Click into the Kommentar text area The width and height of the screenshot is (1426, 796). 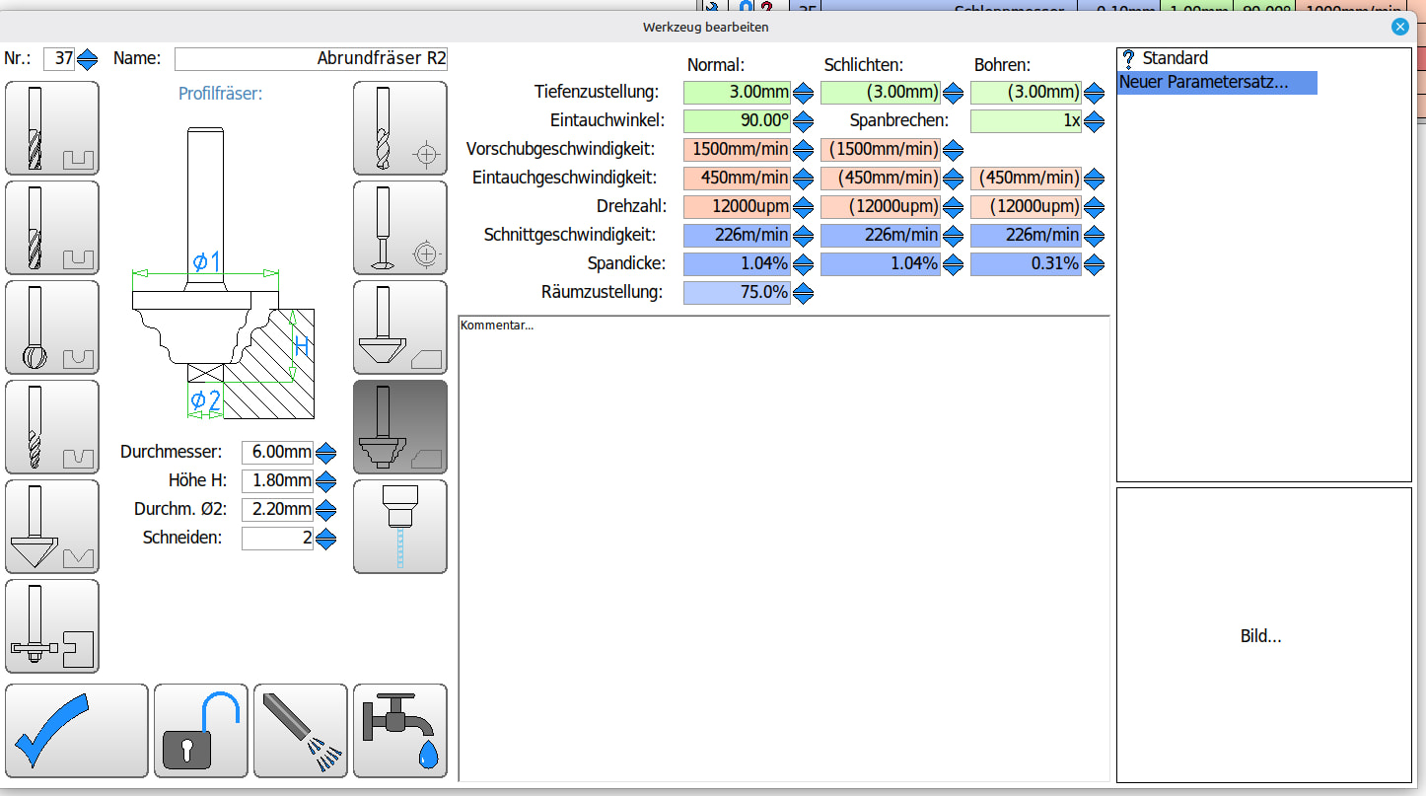pos(784,547)
